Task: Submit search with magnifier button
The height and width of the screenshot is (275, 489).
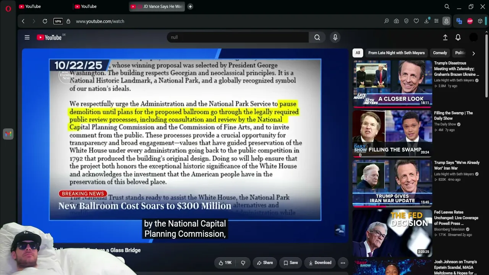Action: pyautogui.click(x=317, y=37)
